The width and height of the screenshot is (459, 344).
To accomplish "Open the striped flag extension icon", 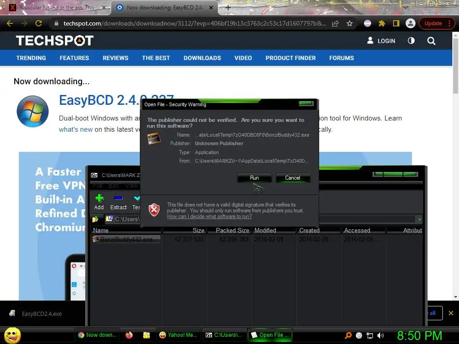I will [x=368, y=23].
